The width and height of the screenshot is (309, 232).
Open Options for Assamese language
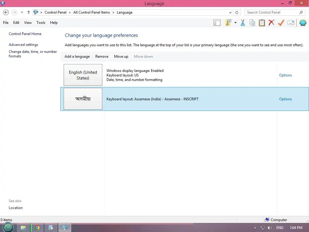(x=285, y=99)
